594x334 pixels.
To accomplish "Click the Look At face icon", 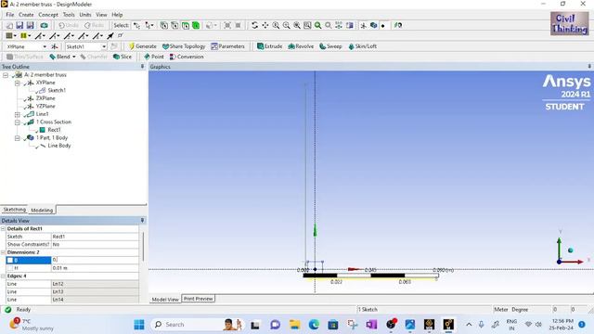I will [x=398, y=25].
